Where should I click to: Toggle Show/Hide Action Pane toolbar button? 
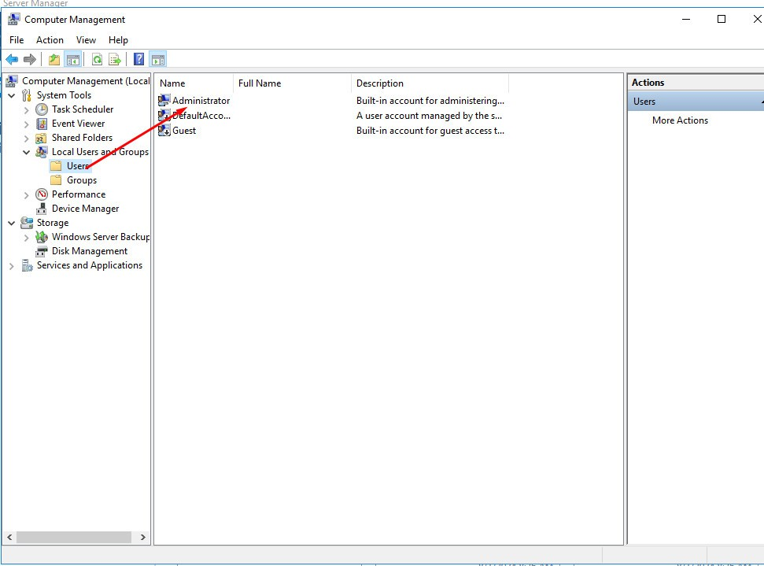[x=158, y=60]
